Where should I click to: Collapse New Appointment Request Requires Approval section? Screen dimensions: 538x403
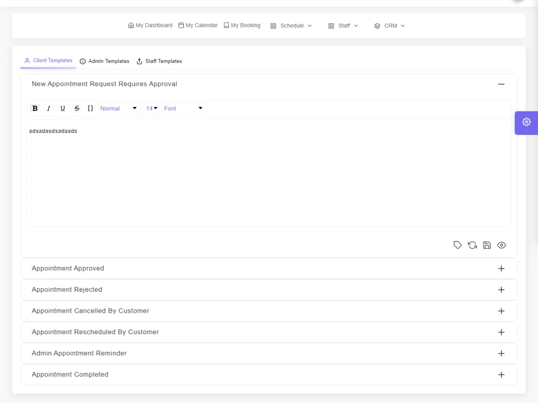pos(501,84)
